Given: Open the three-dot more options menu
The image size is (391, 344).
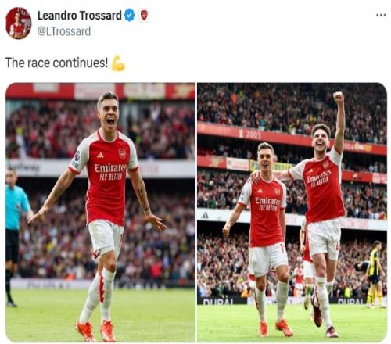Looking at the screenshot, I should click(x=381, y=15).
